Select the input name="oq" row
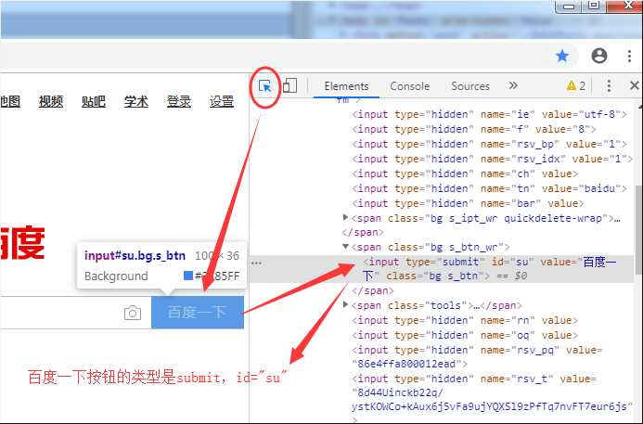643x424 pixels. [x=465, y=335]
